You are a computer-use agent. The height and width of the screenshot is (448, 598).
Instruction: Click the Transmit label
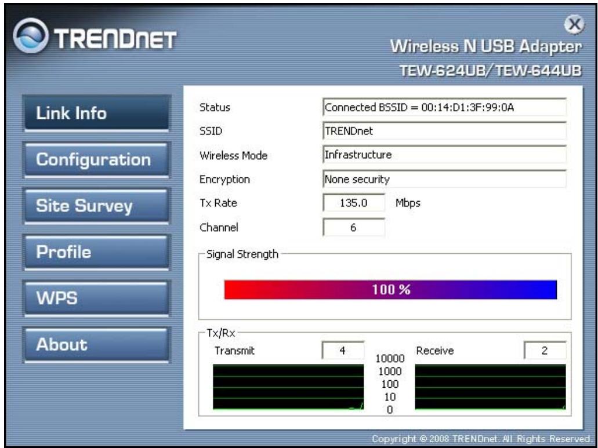234,351
